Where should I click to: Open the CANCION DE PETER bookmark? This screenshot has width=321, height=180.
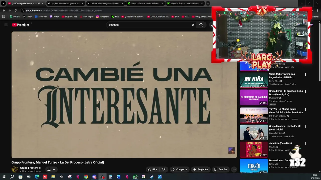[x=158, y=17]
